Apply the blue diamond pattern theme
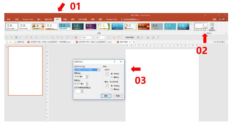234x125 pixels. click(x=65, y=26)
